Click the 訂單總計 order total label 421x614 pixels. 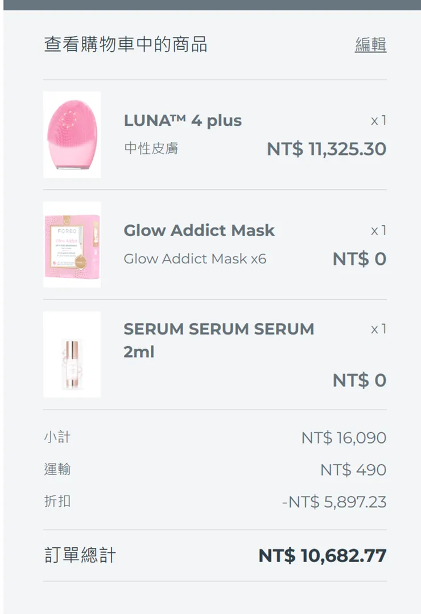pos(80,555)
